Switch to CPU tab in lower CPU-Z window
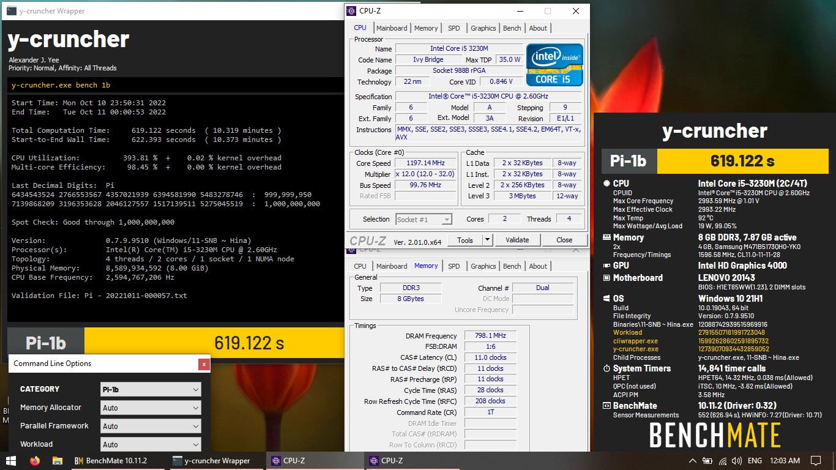 (x=360, y=266)
